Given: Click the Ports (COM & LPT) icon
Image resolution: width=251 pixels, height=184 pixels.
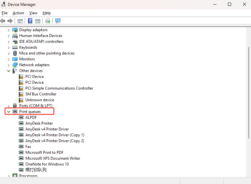Looking at the screenshot, I should (15, 106).
